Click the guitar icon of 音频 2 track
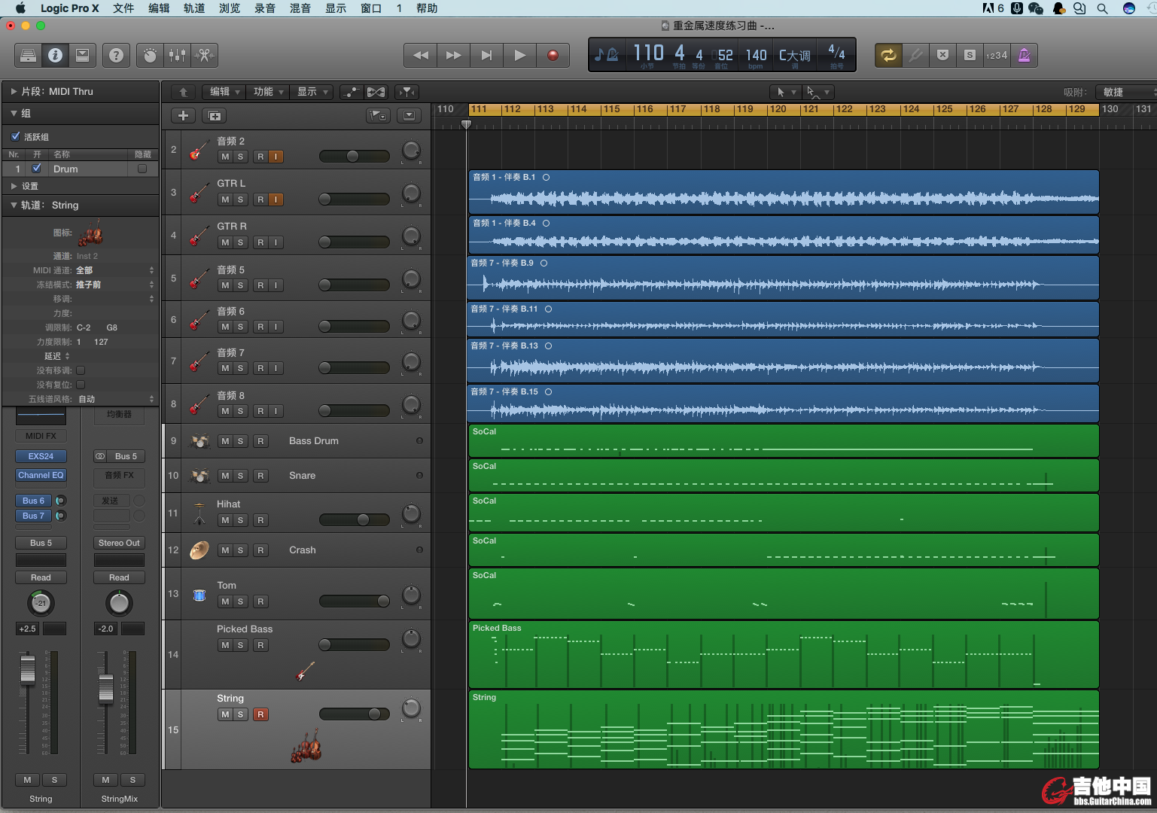 coord(199,149)
